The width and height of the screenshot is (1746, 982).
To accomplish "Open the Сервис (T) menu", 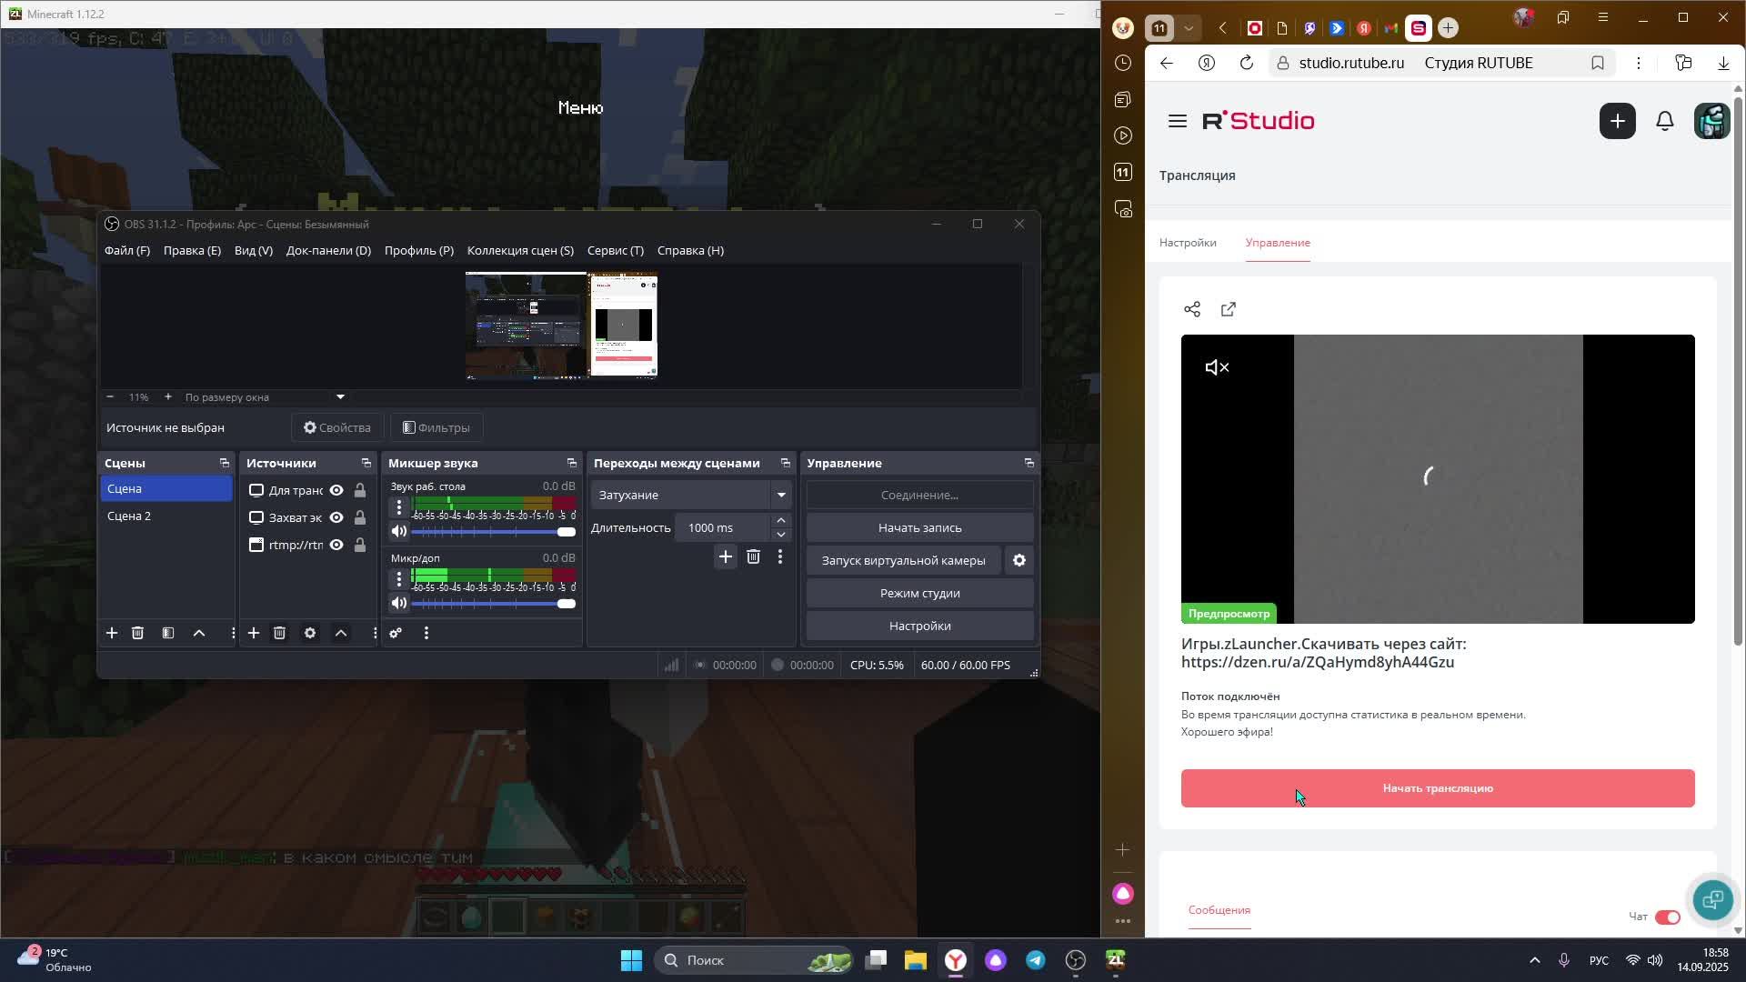I will coord(615,251).
